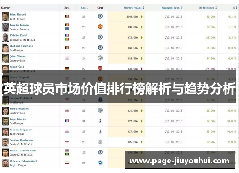This screenshot has height=173, width=239.
Task: Click Belgium flag in Eden Hazard row
Action: pos(67,16)
